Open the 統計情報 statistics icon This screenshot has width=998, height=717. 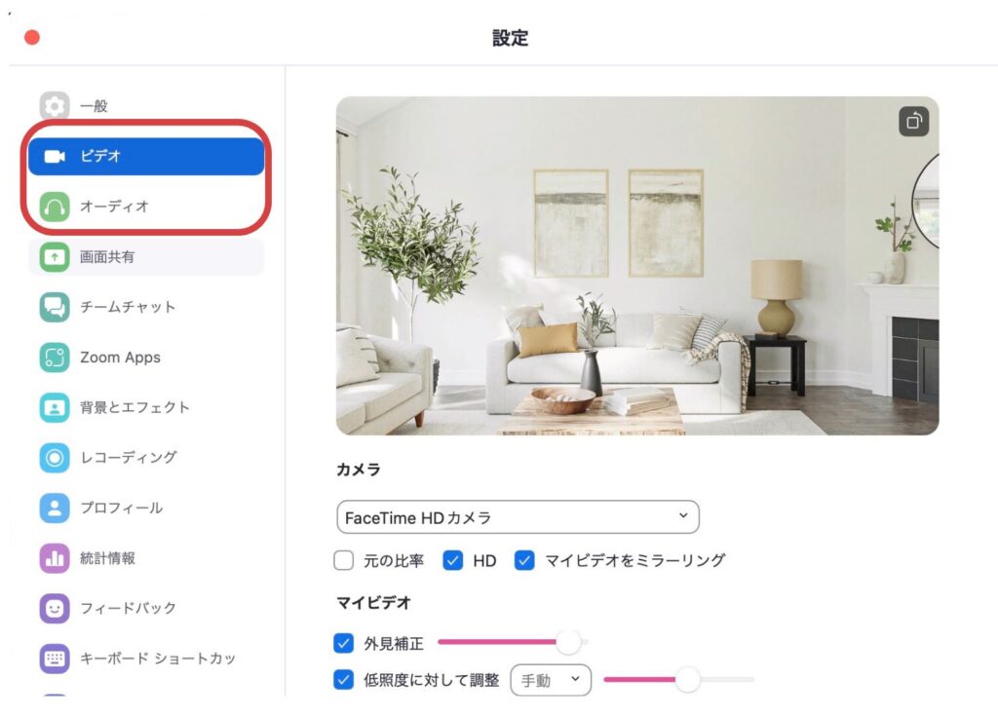coord(58,558)
